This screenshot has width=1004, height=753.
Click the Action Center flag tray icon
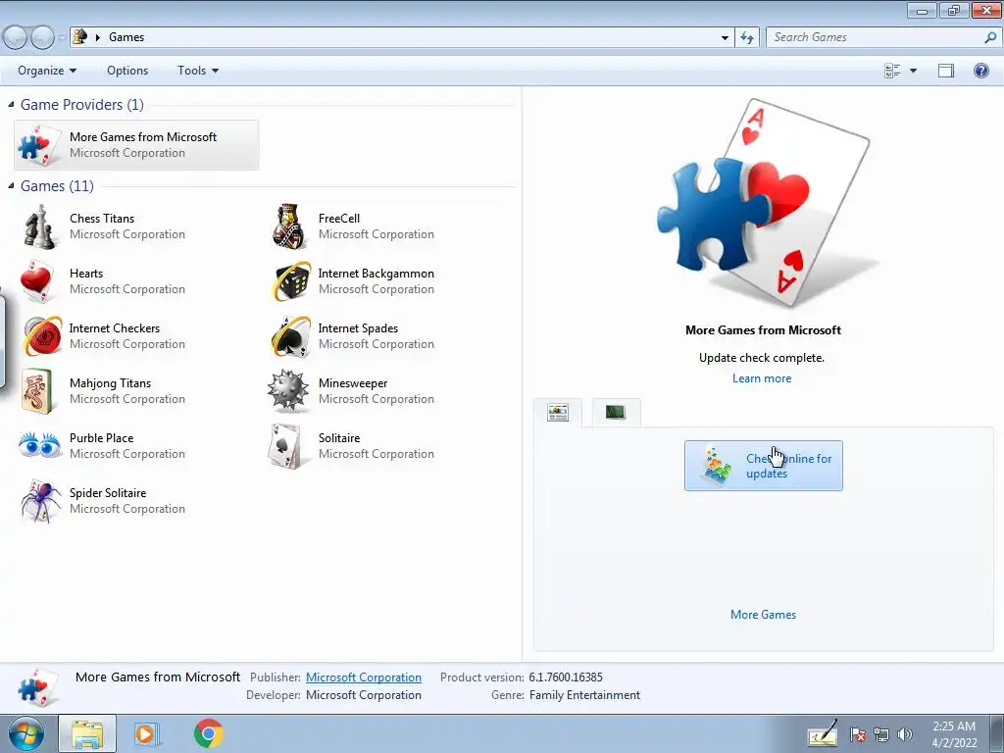pyautogui.click(x=857, y=734)
